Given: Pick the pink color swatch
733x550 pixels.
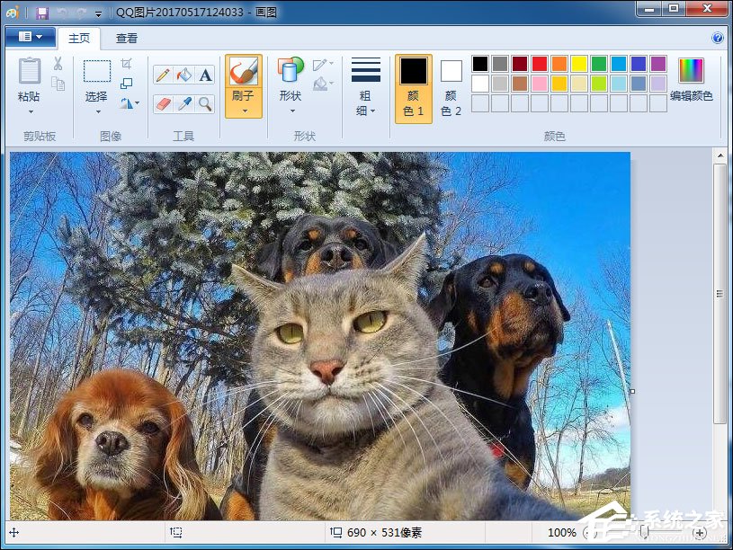Looking at the screenshot, I should 540,84.
